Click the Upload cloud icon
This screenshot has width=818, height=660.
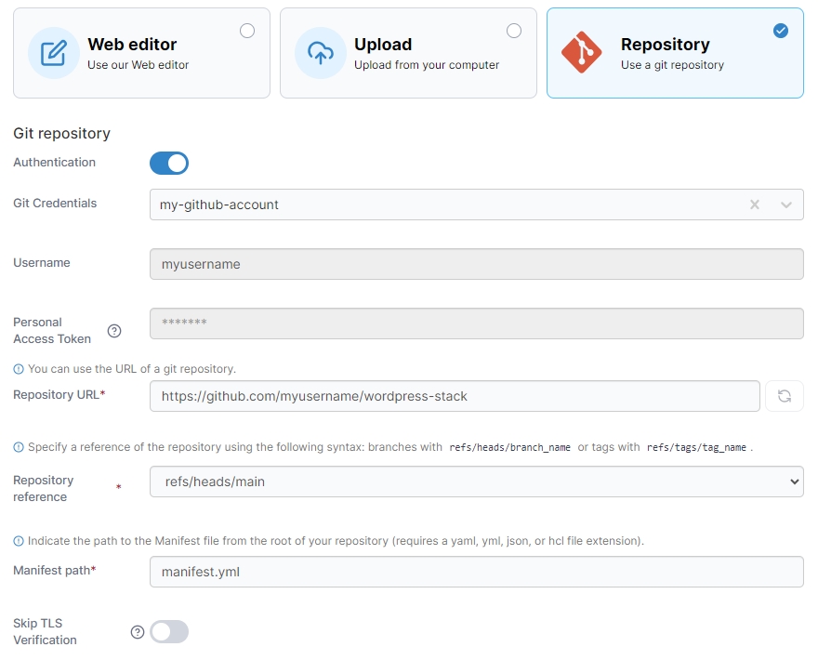coord(321,53)
